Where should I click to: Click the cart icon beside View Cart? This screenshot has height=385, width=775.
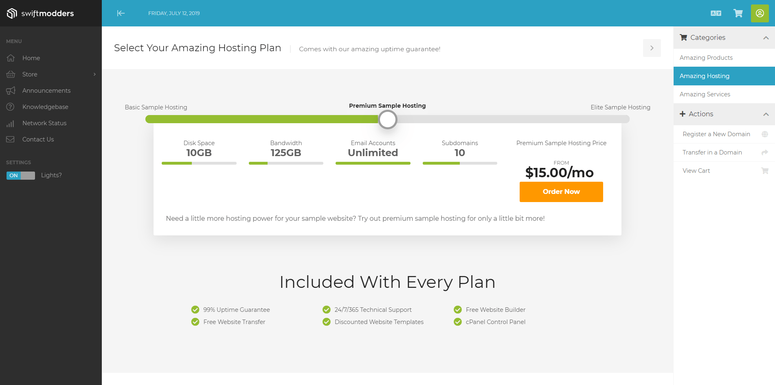764,171
